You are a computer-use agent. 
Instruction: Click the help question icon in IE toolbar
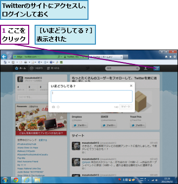(51, 62)
